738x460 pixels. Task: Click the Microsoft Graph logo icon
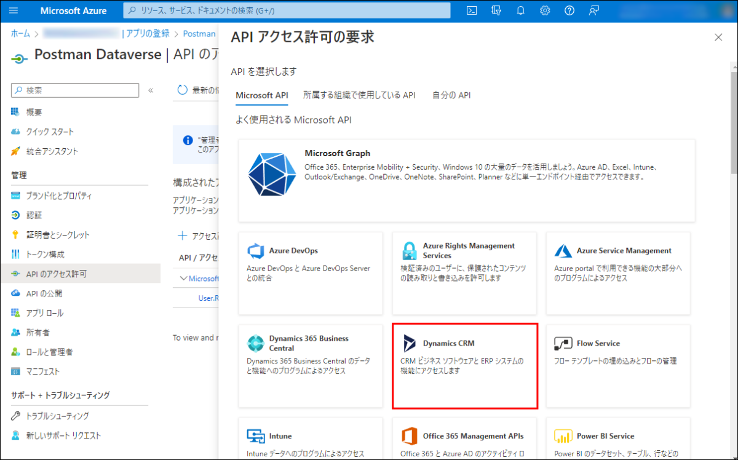272,174
